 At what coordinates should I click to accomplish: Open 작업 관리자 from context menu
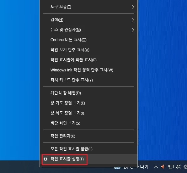tap(88, 136)
